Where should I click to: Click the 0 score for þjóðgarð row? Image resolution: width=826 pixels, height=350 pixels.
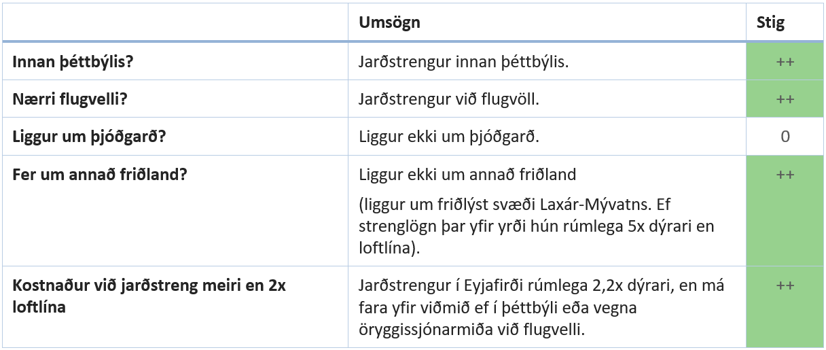coord(785,136)
